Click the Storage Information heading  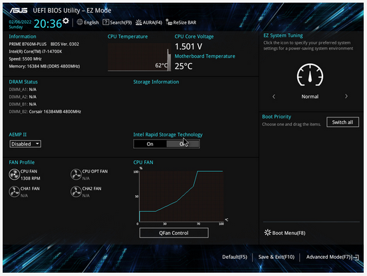[156, 82]
